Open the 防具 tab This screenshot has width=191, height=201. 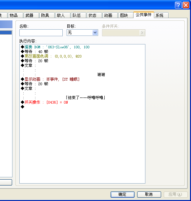(47, 15)
